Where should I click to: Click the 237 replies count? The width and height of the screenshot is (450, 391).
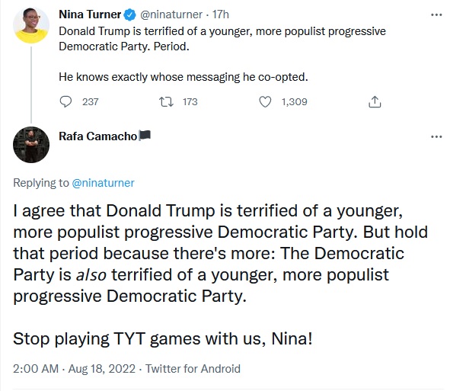click(91, 101)
